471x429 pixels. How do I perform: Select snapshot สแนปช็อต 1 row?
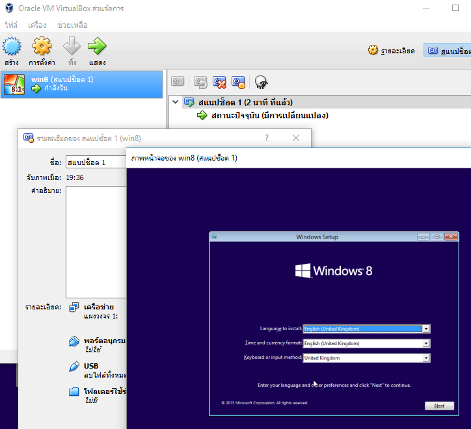pos(326,102)
